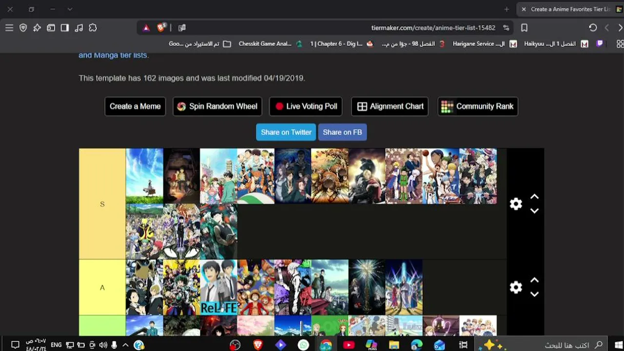The height and width of the screenshot is (351, 624).
Task: Select the Assassination Classroom thumbnail in S tier
Action: (x=144, y=232)
